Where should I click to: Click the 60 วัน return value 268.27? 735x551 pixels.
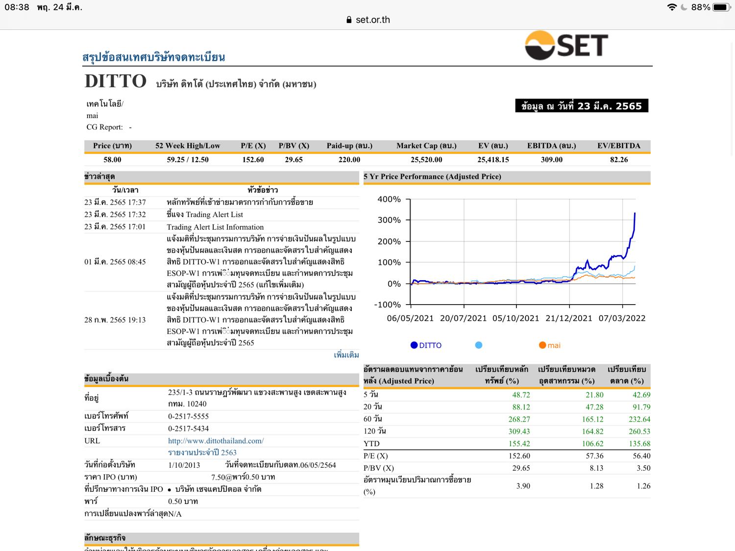[519, 419]
